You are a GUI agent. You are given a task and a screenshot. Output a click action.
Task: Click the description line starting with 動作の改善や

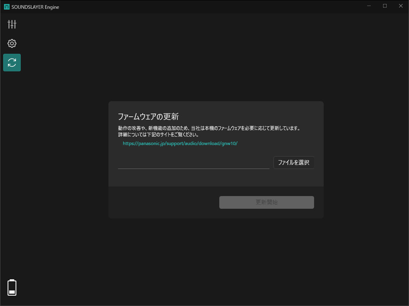point(208,128)
